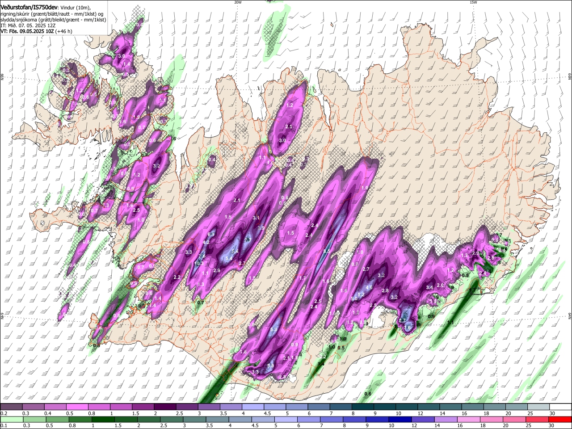The image size is (572, 429).
Task: Click the 0.1 label on the green legend
Action: tap(3, 425)
